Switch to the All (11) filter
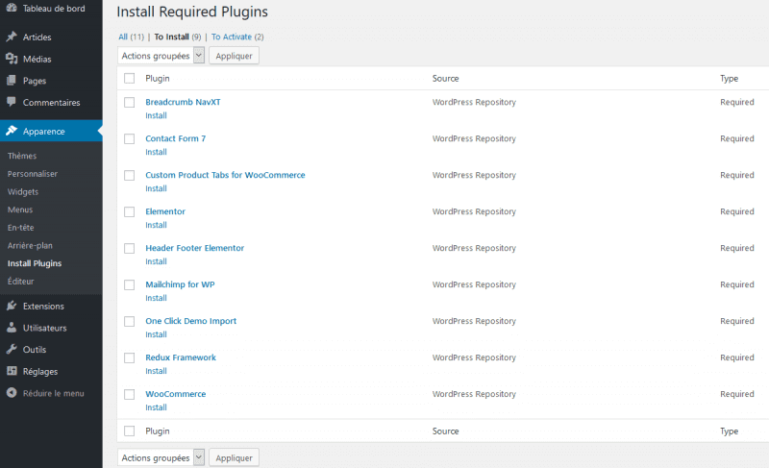 [132, 37]
